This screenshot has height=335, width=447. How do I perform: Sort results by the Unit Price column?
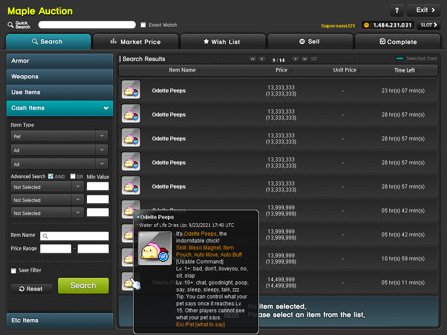point(346,70)
